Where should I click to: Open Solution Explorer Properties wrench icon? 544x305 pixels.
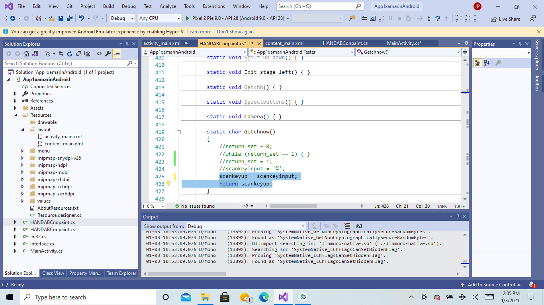point(108,54)
